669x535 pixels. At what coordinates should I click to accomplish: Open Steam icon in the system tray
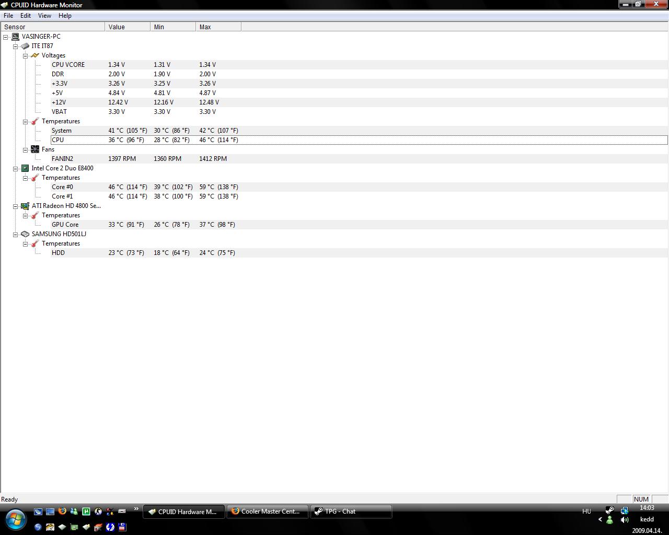[x=609, y=510]
